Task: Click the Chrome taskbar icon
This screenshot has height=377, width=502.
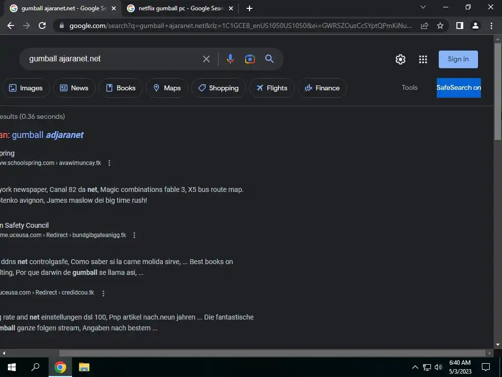Action: (60, 367)
